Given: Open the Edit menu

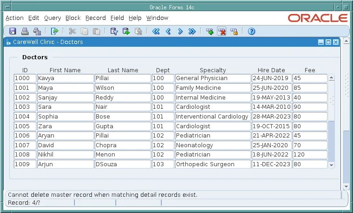Looking at the screenshot, I should coord(34,18).
